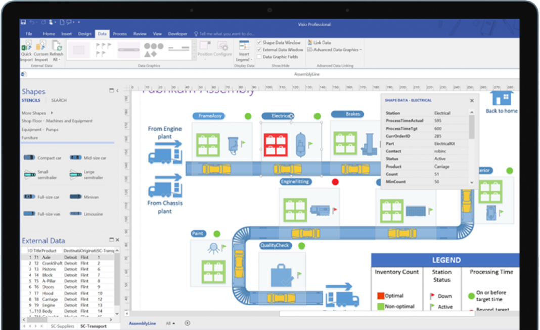Image resolution: width=540 pixels, height=330 pixels.
Task: Open the SC-Suppliers sheet tab
Action: [62, 326]
